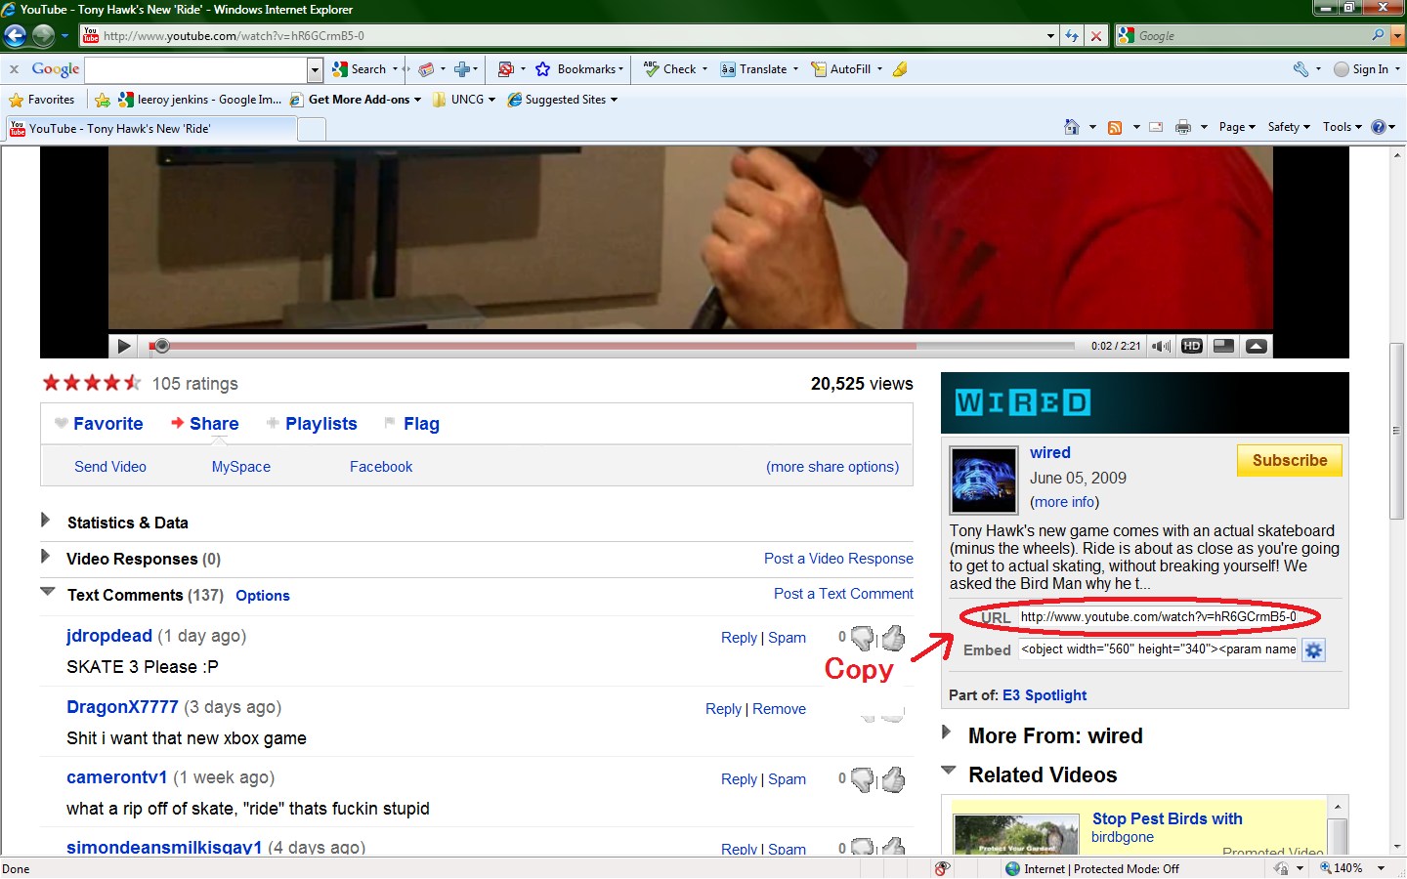
Task: Select the Share tab
Action: click(204, 424)
